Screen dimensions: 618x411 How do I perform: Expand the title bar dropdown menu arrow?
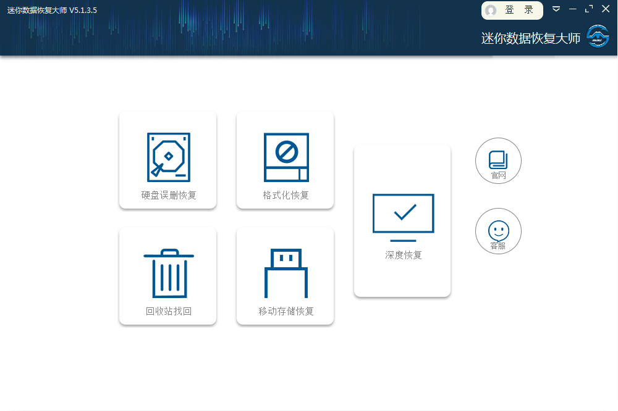tap(556, 9)
